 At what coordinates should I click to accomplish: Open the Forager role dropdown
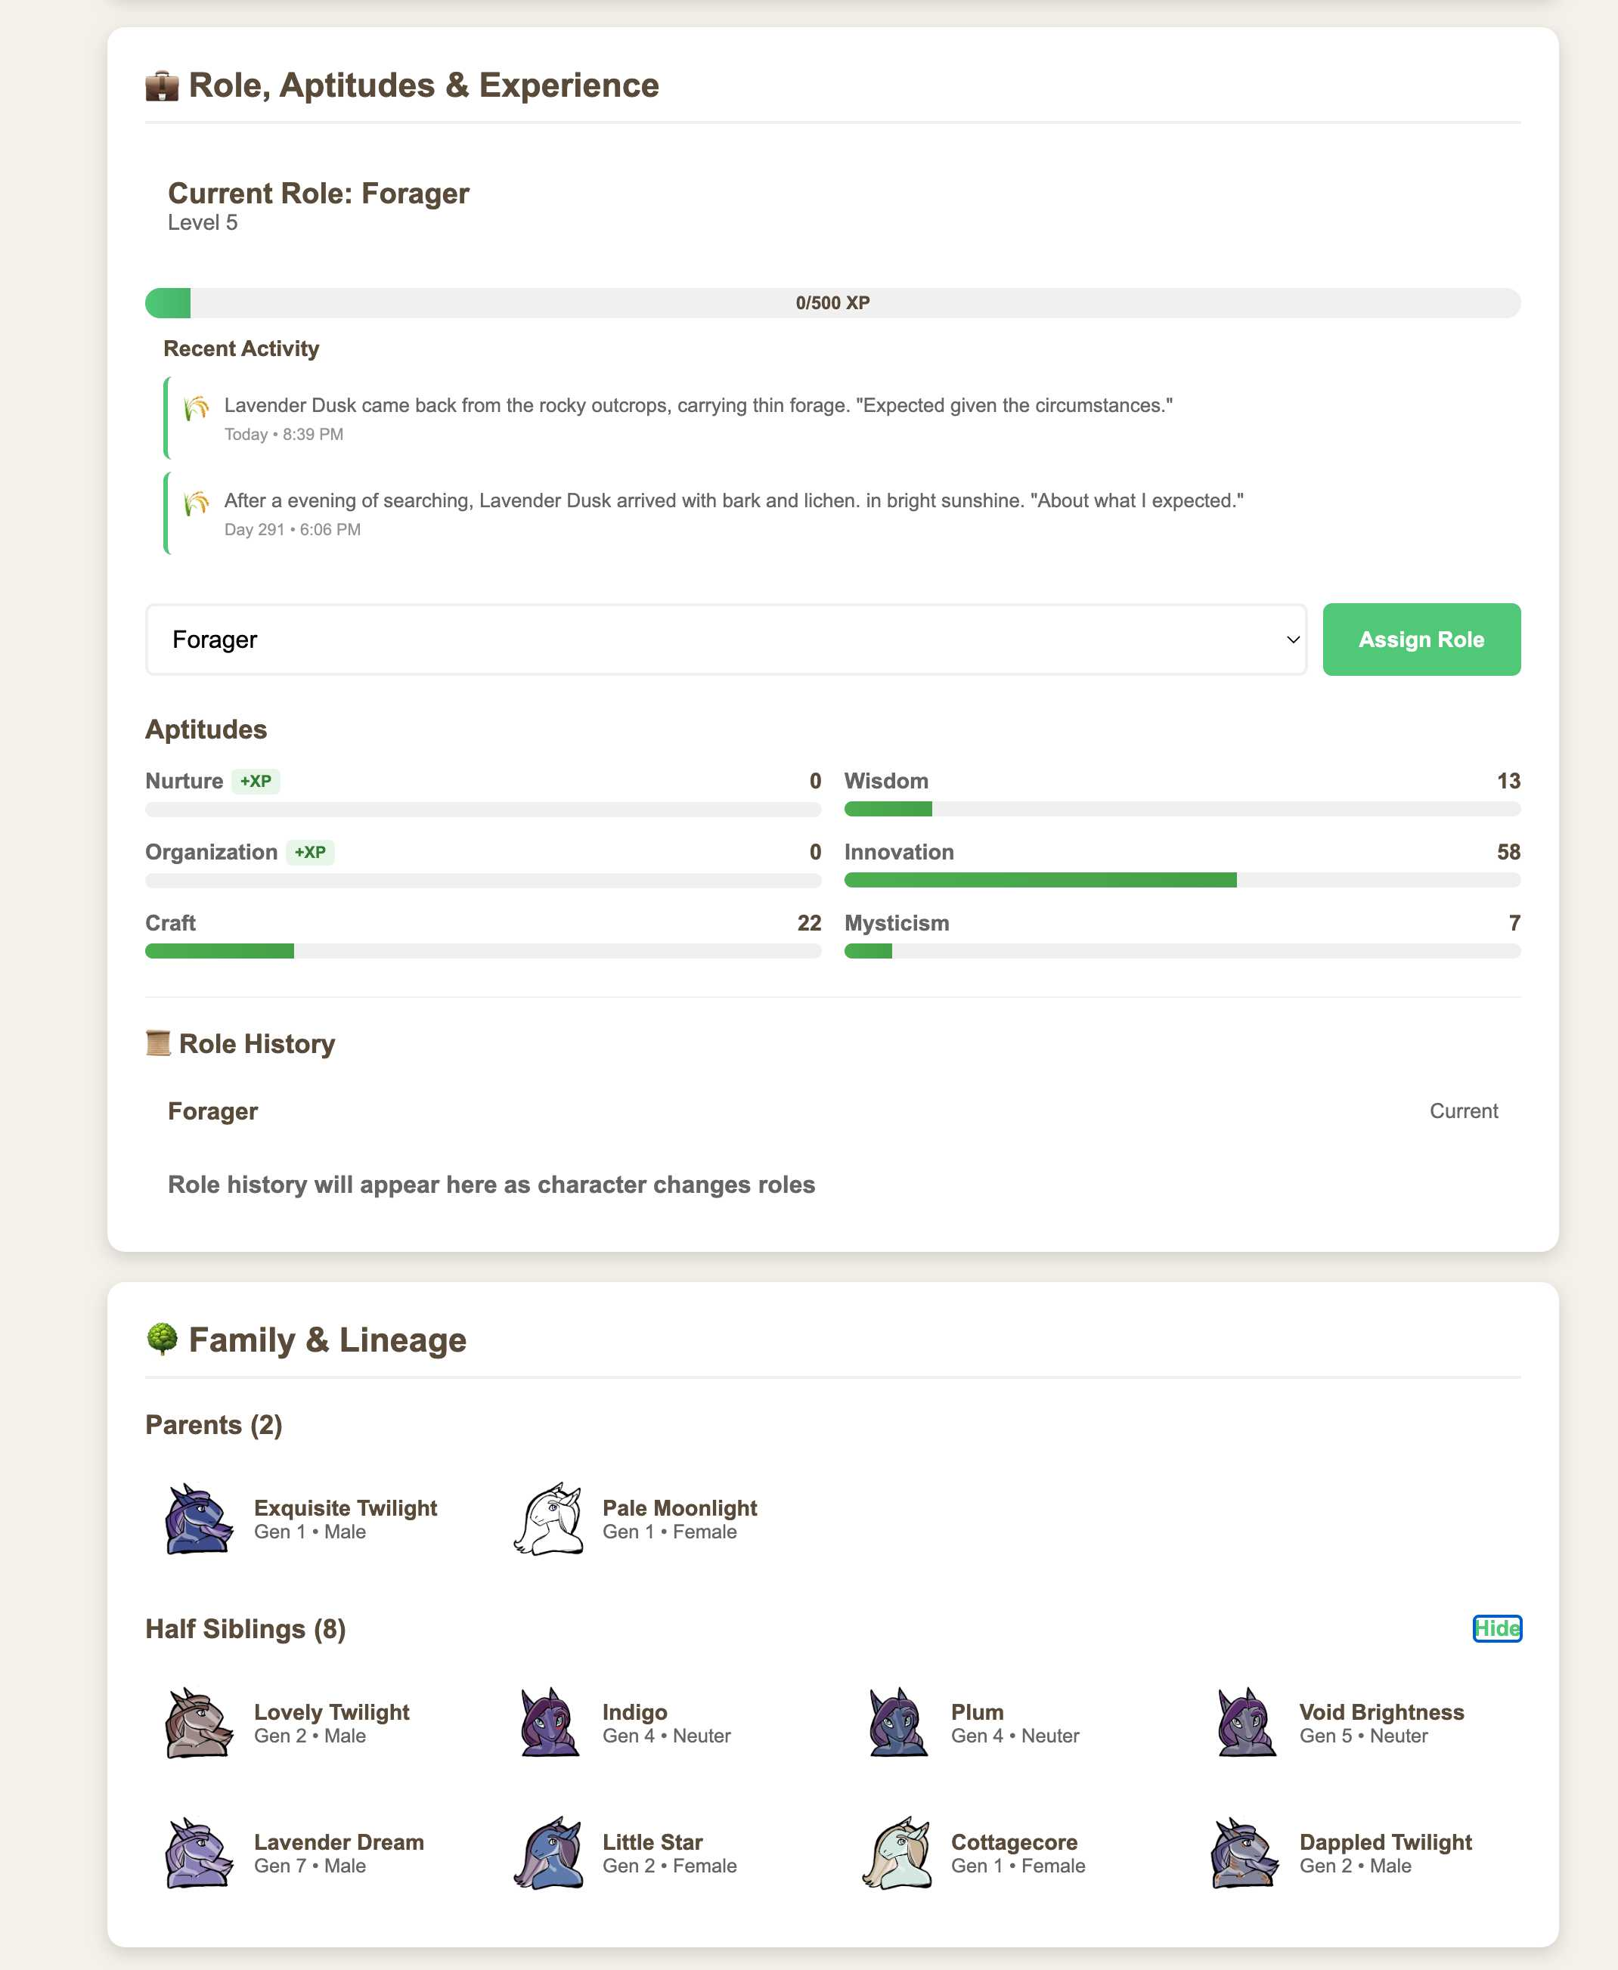click(726, 640)
